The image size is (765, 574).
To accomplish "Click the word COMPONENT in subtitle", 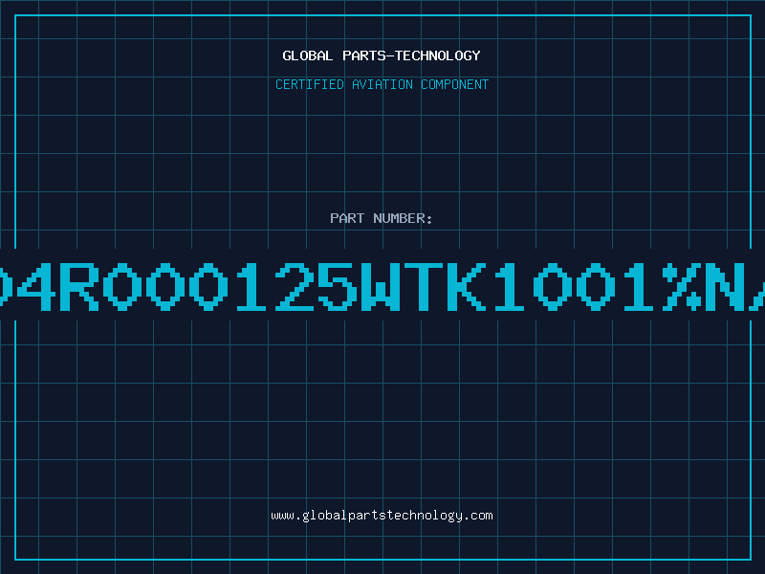I will [x=455, y=84].
